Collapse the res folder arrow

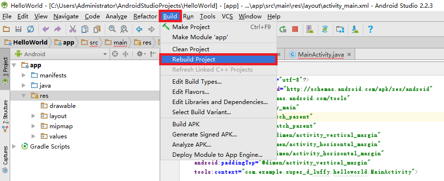coord(23,96)
